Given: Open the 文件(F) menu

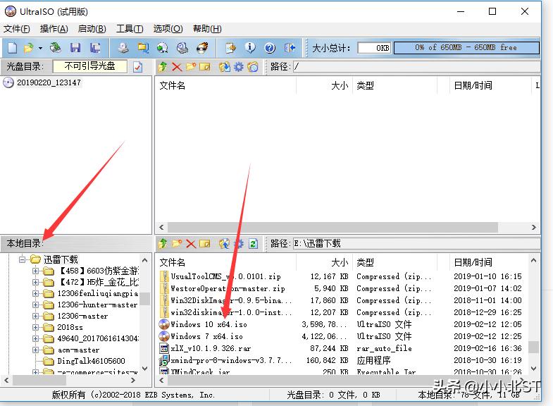Looking at the screenshot, I should (x=17, y=29).
